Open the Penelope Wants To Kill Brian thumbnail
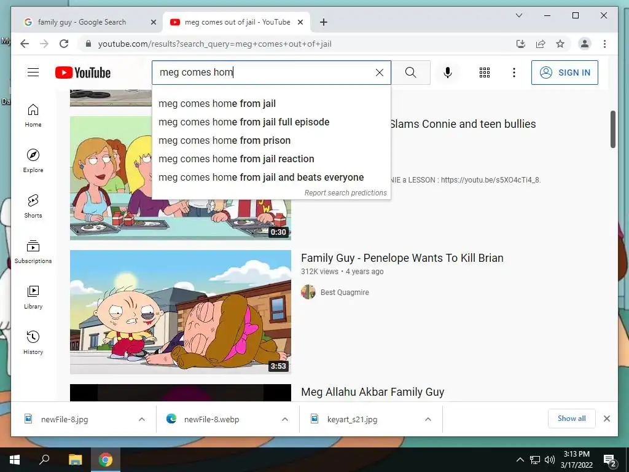Viewport: 629px width, 472px height. (181, 312)
